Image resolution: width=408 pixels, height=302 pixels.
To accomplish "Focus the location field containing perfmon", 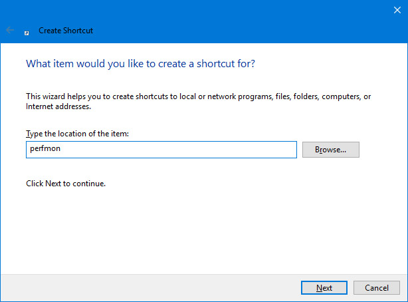I will [161, 150].
